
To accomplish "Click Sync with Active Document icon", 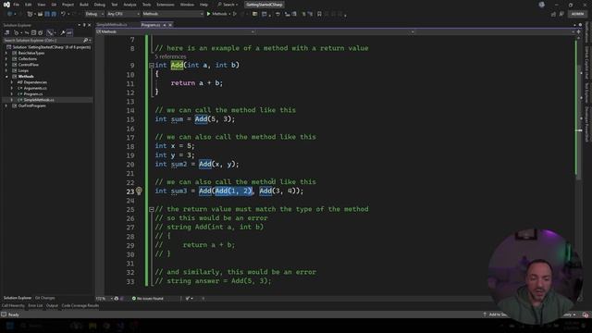I will tap(26, 33).
